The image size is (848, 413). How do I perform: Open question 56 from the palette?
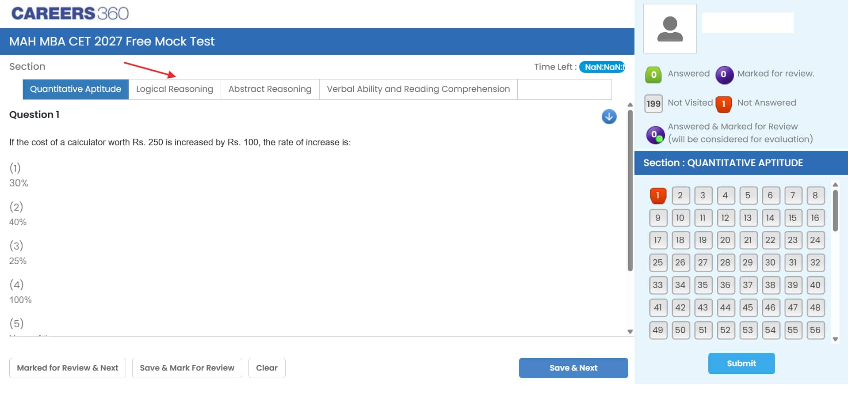click(815, 330)
